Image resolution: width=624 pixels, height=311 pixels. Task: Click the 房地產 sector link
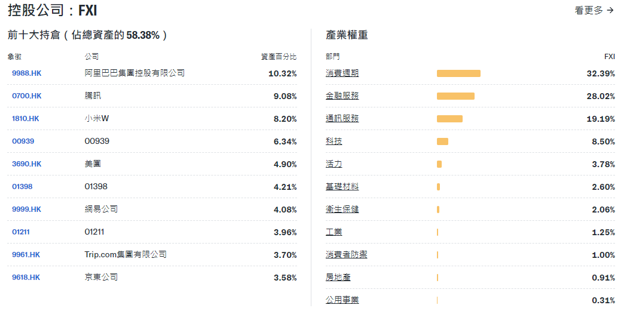(338, 278)
